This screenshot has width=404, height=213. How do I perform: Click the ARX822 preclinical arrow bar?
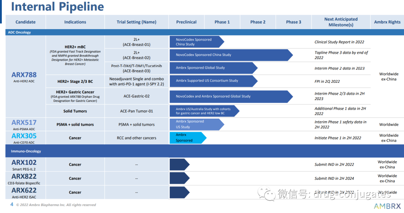coord(179,178)
